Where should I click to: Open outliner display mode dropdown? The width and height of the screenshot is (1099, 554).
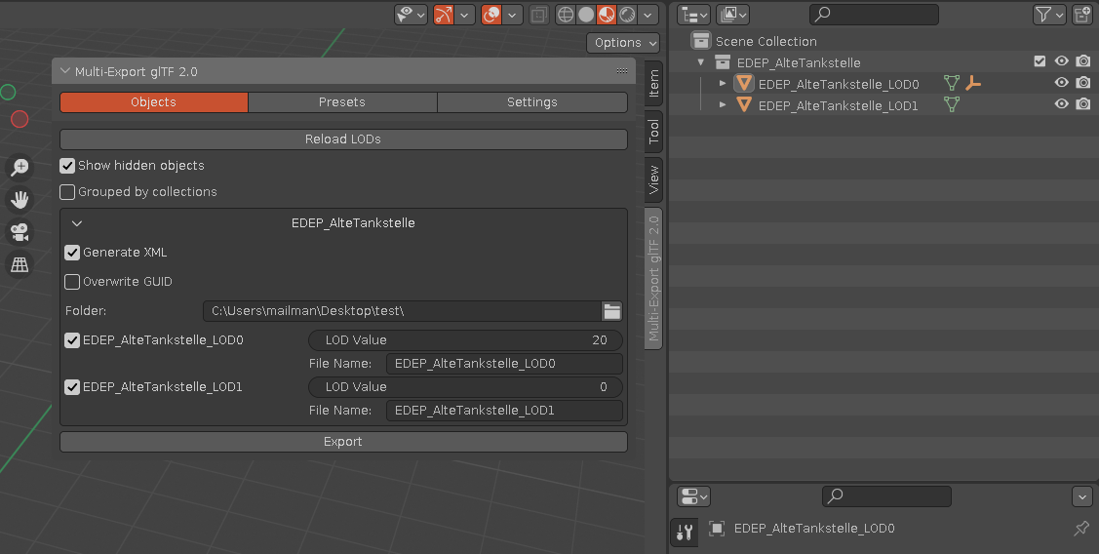point(733,14)
